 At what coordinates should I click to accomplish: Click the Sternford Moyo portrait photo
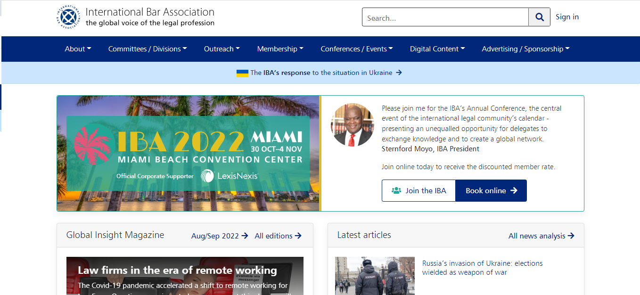coord(353,125)
